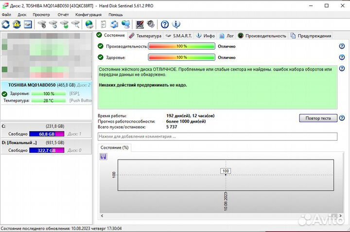Open the Просмотр menu
This screenshot has width=350, height=232.
[41, 15]
